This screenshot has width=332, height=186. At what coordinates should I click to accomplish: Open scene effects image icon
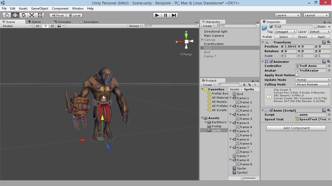(59, 26)
